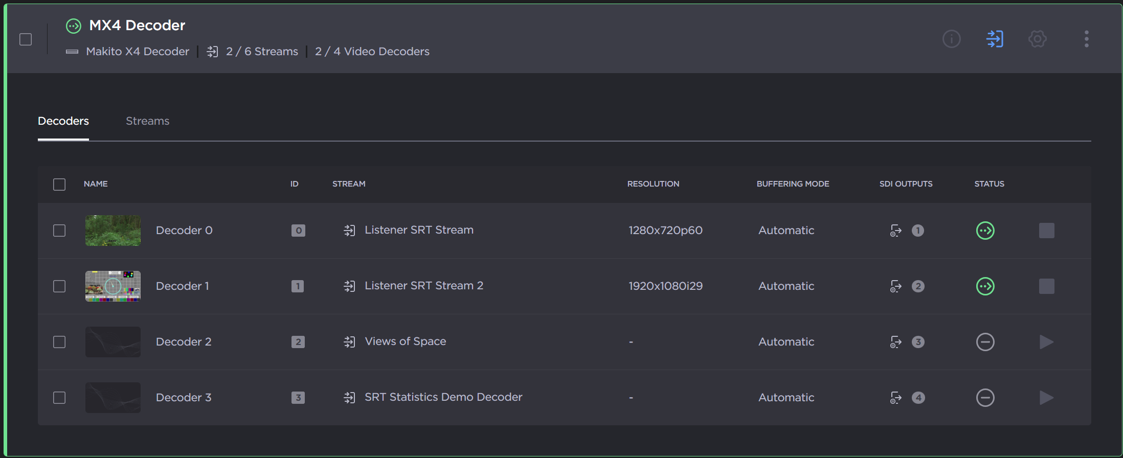
Task: Click Decoder 0 active status icon
Action: [985, 231]
